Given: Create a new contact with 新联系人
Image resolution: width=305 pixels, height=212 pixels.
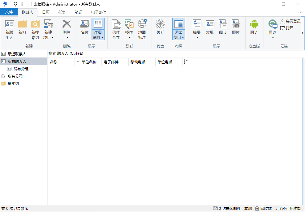Looking at the screenshot, I should coord(9,29).
